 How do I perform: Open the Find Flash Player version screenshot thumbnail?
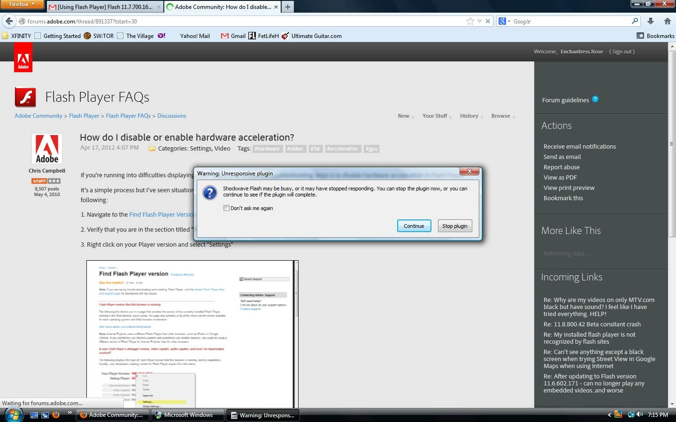pyautogui.click(x=192, y=334)
